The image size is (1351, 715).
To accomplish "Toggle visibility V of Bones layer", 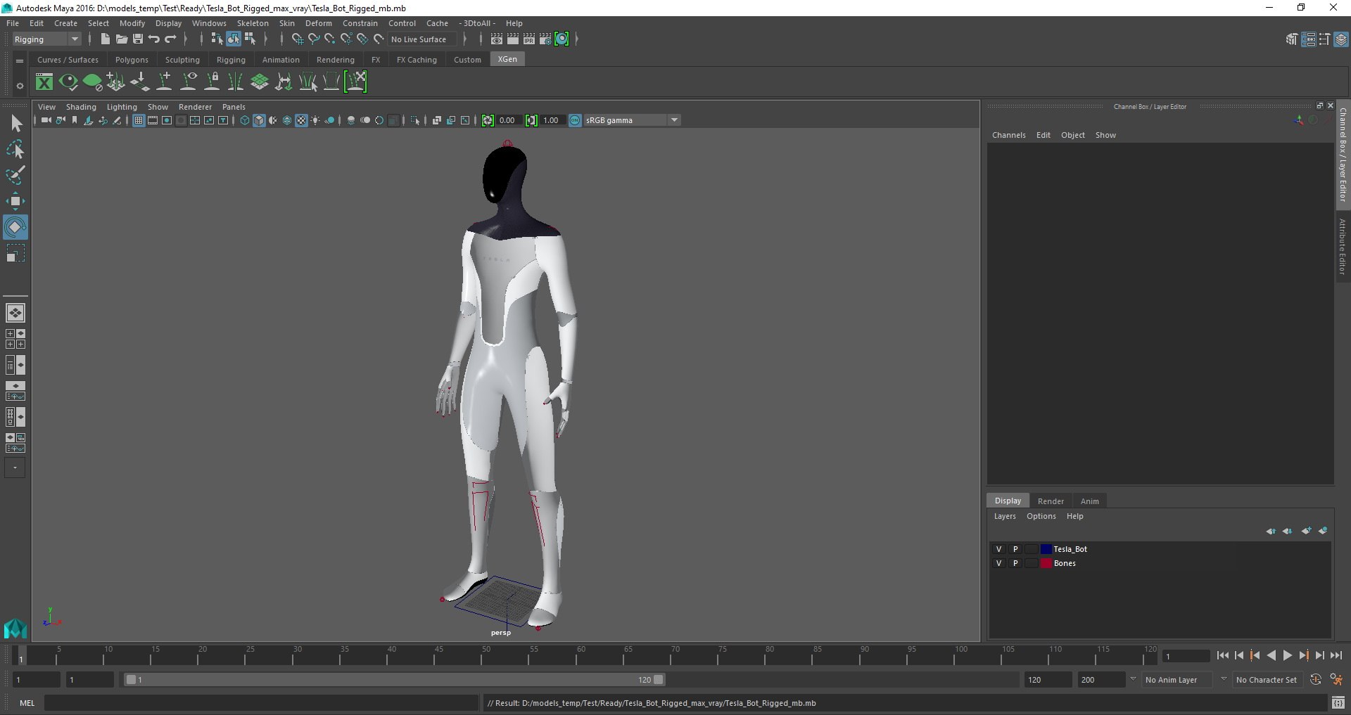I will pyautogui.click(x=998, y=563).
